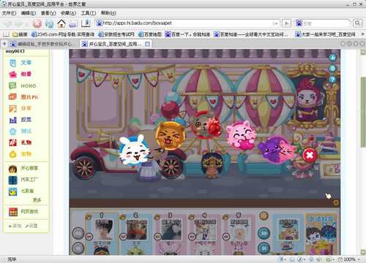Open HOHO in the sidebar
Screen dimensions: 366x263
click(23, 85)
